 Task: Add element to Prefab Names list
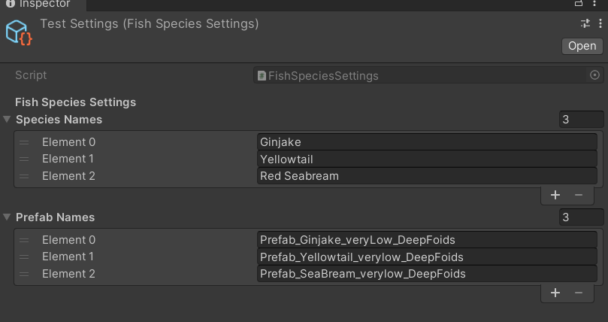point(555,293)
